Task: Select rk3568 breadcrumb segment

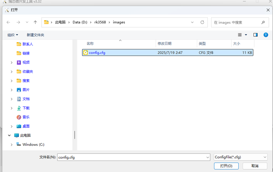Action: tap(100, 22)
